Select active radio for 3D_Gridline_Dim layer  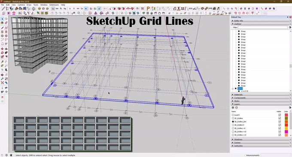pos(233,122)
